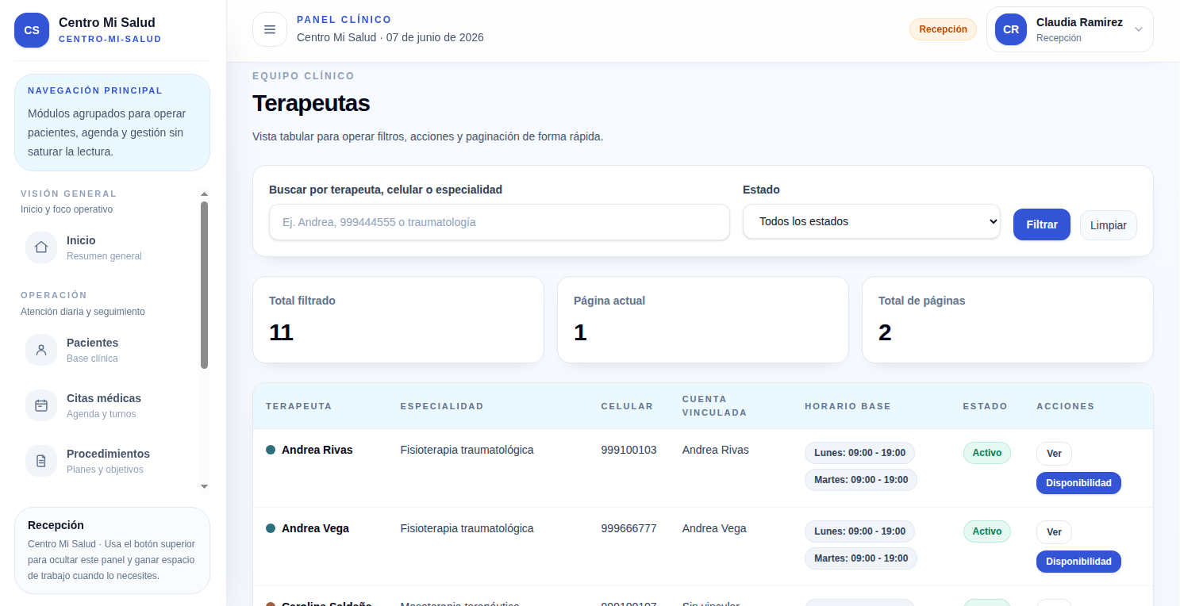Click the sidebar scroll down arrow

click(x=204, y=486)
